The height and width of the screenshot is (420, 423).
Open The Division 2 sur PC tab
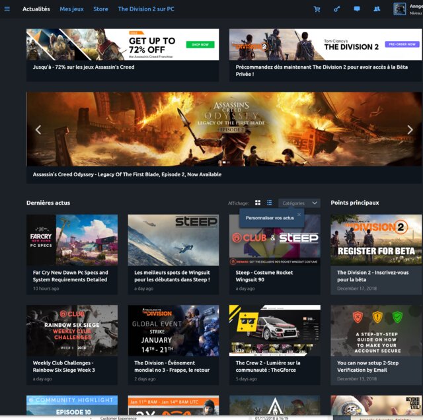(146, 9)
